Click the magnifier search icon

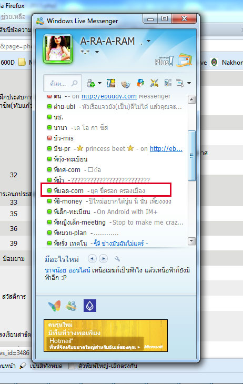coord(75,83)
